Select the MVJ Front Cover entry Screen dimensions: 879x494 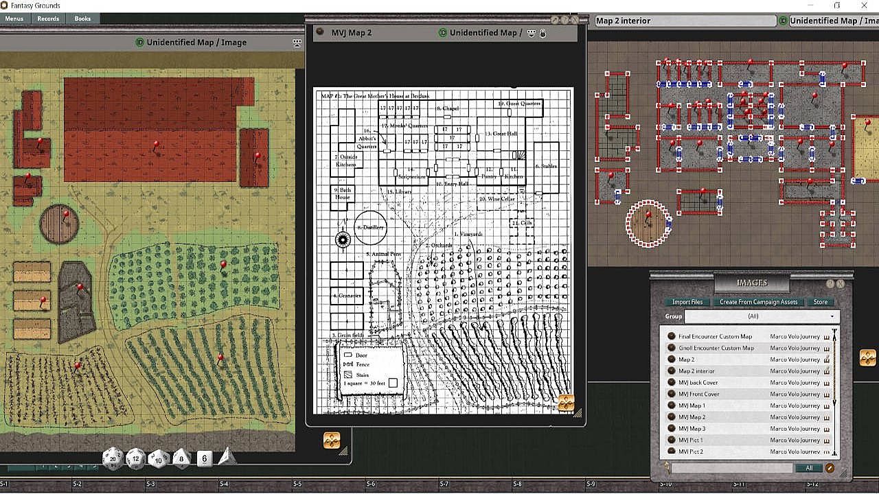699,395
